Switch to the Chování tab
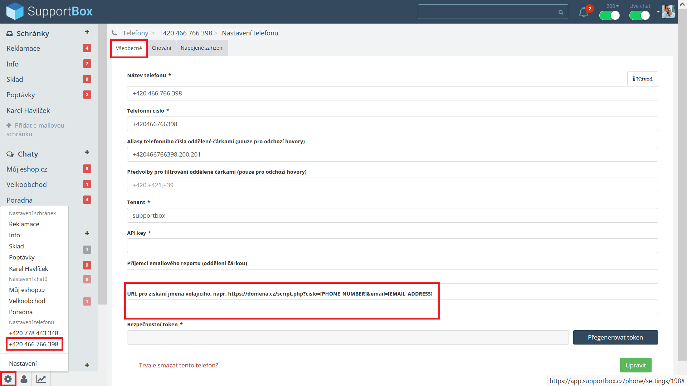 [161, 48]
